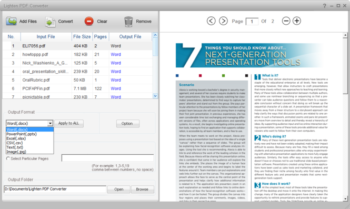Viewport: 350px width, 209px height.
Task: Go to previous page in preview
Action: 211,21
